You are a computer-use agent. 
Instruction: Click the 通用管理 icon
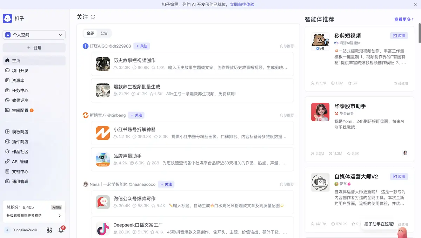(x=7, y=182)
